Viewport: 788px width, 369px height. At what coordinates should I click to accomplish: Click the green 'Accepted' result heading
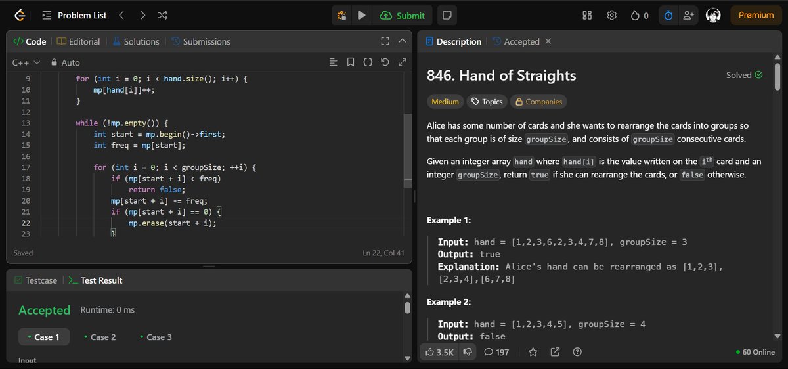click(x=44, y=310)
